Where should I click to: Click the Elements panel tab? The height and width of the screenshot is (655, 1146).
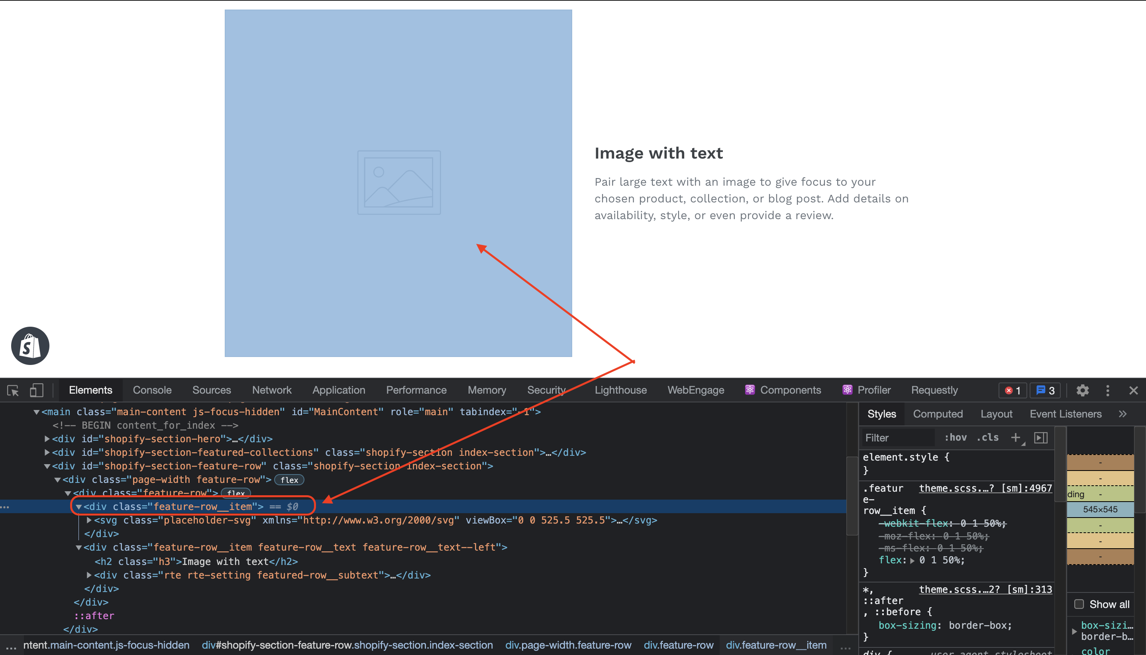[x=90, y=390]
